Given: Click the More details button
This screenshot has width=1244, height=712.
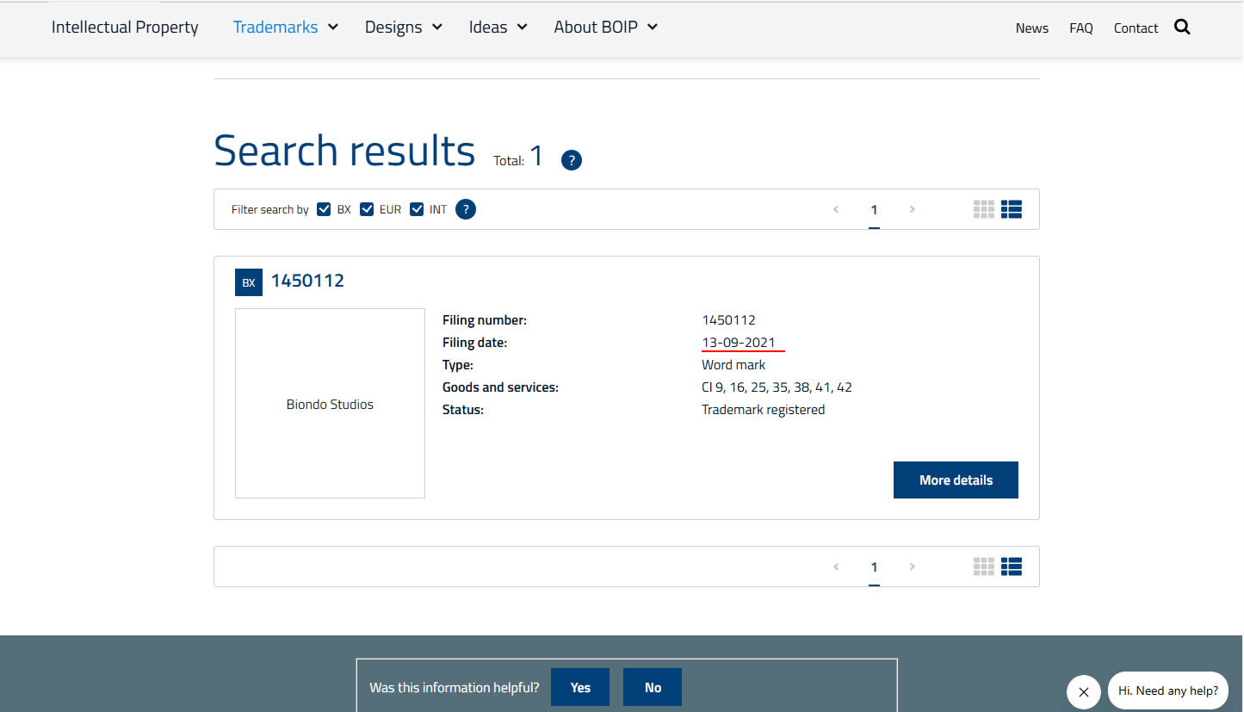Looking at the screenshot, I should (x=956, y=480).
